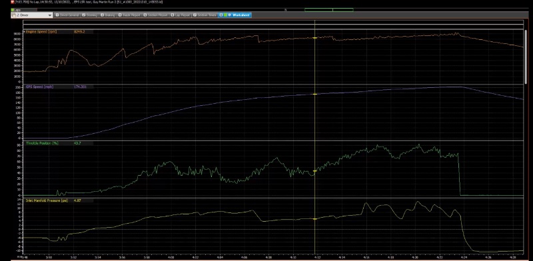Image resolution: width=533 pixels, height=261 pixels.
Task: Click the number icon on Track Report tab
Action: 120,15
